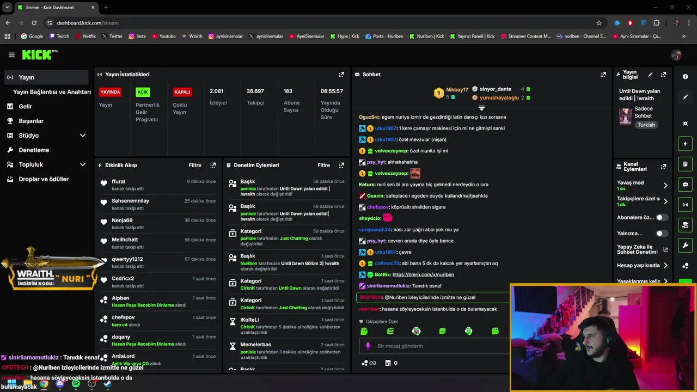Open the browser tab search dropdown
Image resolution: width=697 pixels, height=392 pixels.
(7, 8)
